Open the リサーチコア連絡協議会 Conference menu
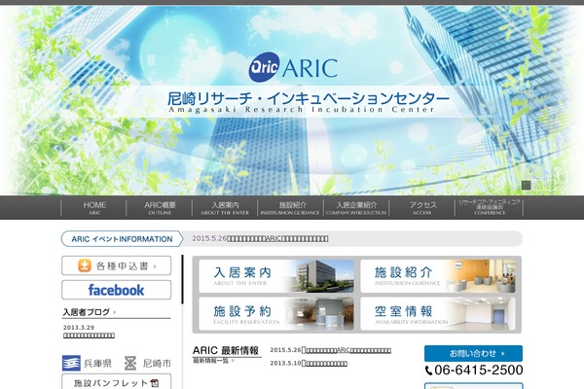Viewport: 584px width, 389px height. point(489,208)
